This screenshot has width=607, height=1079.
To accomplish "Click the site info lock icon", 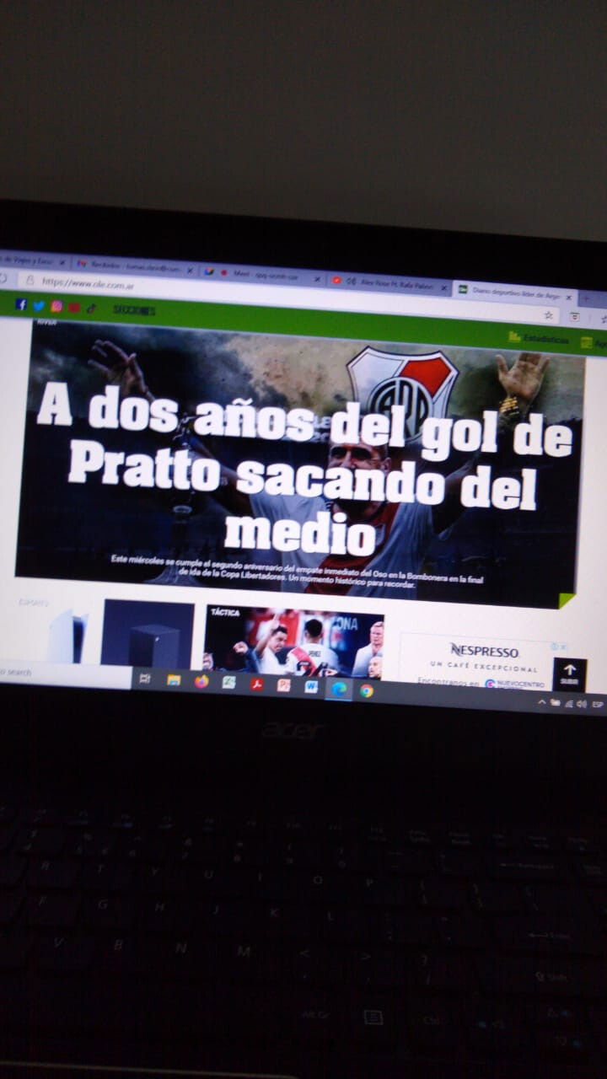I will coord(30,280).
